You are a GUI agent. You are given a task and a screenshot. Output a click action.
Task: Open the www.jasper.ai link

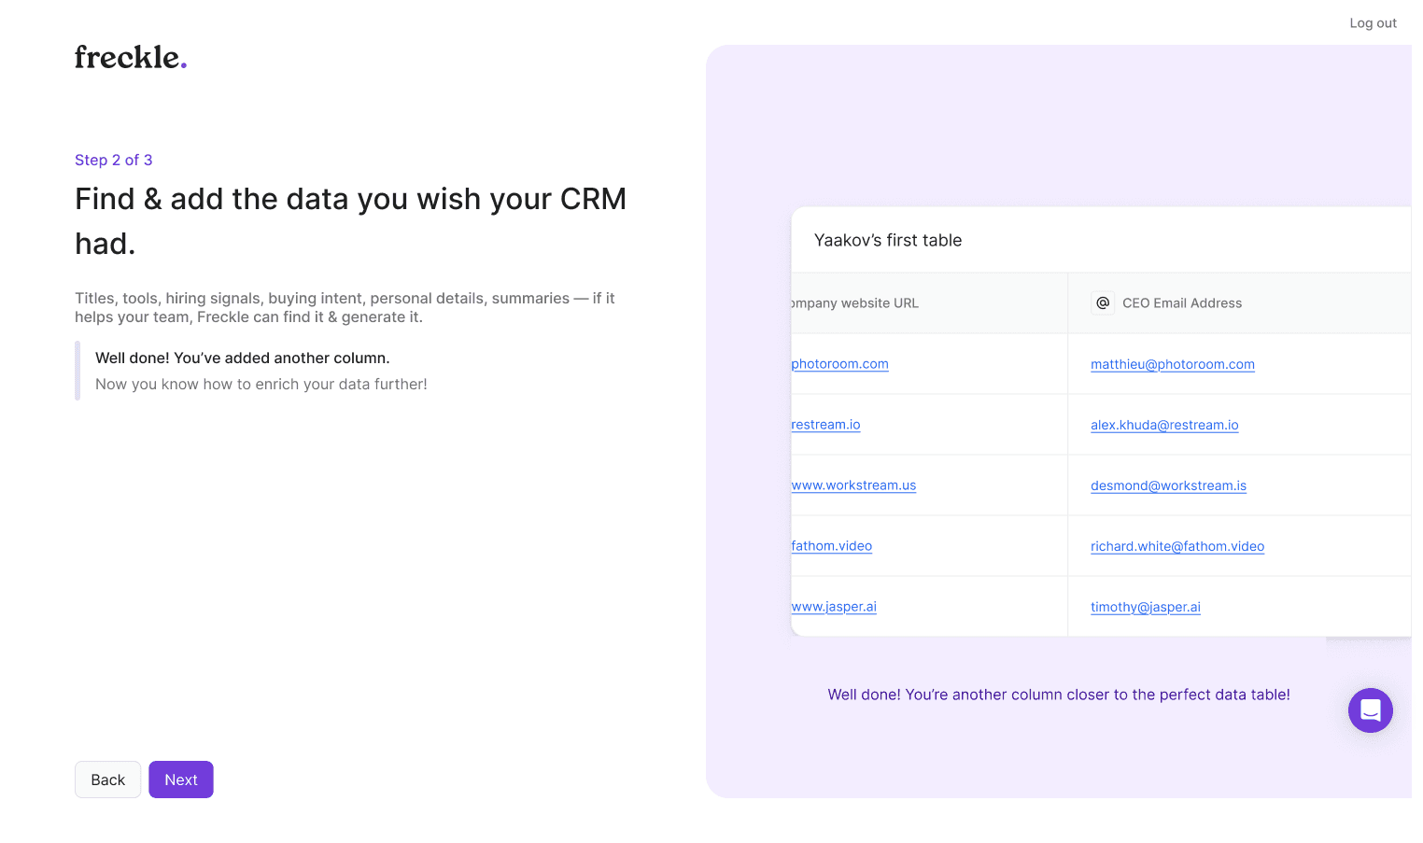834,607
